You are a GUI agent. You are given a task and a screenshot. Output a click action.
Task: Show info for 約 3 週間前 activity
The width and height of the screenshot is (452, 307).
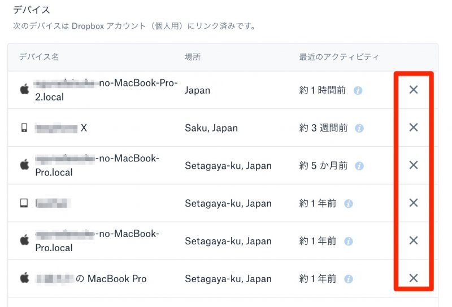point(359,128)
